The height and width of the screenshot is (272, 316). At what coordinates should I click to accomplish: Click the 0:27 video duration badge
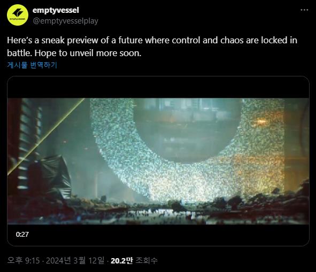click(22, 234)
